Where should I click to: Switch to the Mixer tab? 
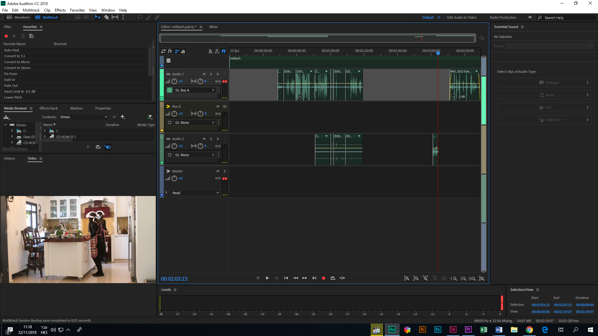pos(213,27)
